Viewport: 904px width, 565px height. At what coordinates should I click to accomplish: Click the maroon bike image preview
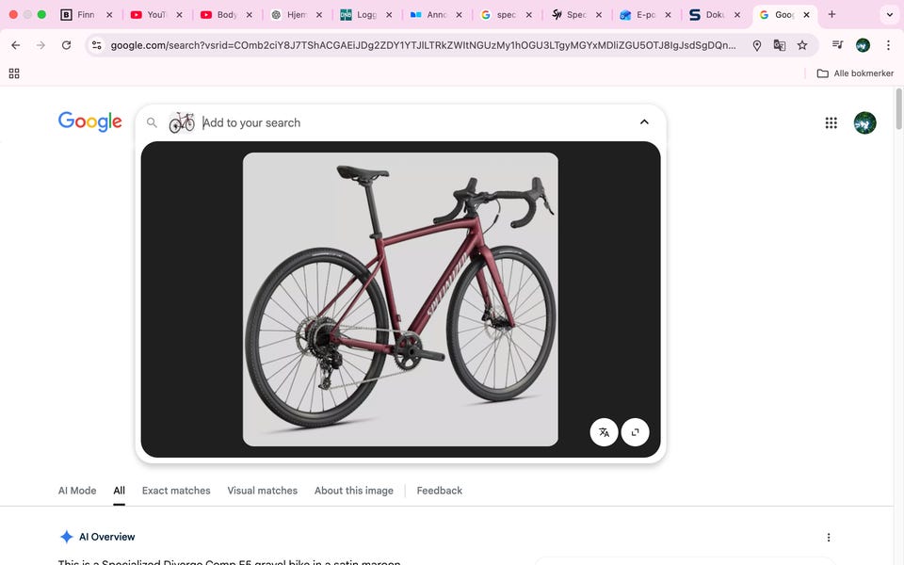point(400,299)
